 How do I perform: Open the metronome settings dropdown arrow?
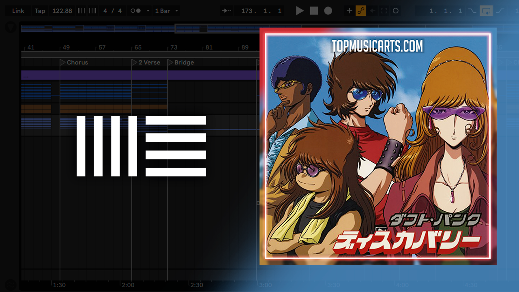[x=148, y=11]
